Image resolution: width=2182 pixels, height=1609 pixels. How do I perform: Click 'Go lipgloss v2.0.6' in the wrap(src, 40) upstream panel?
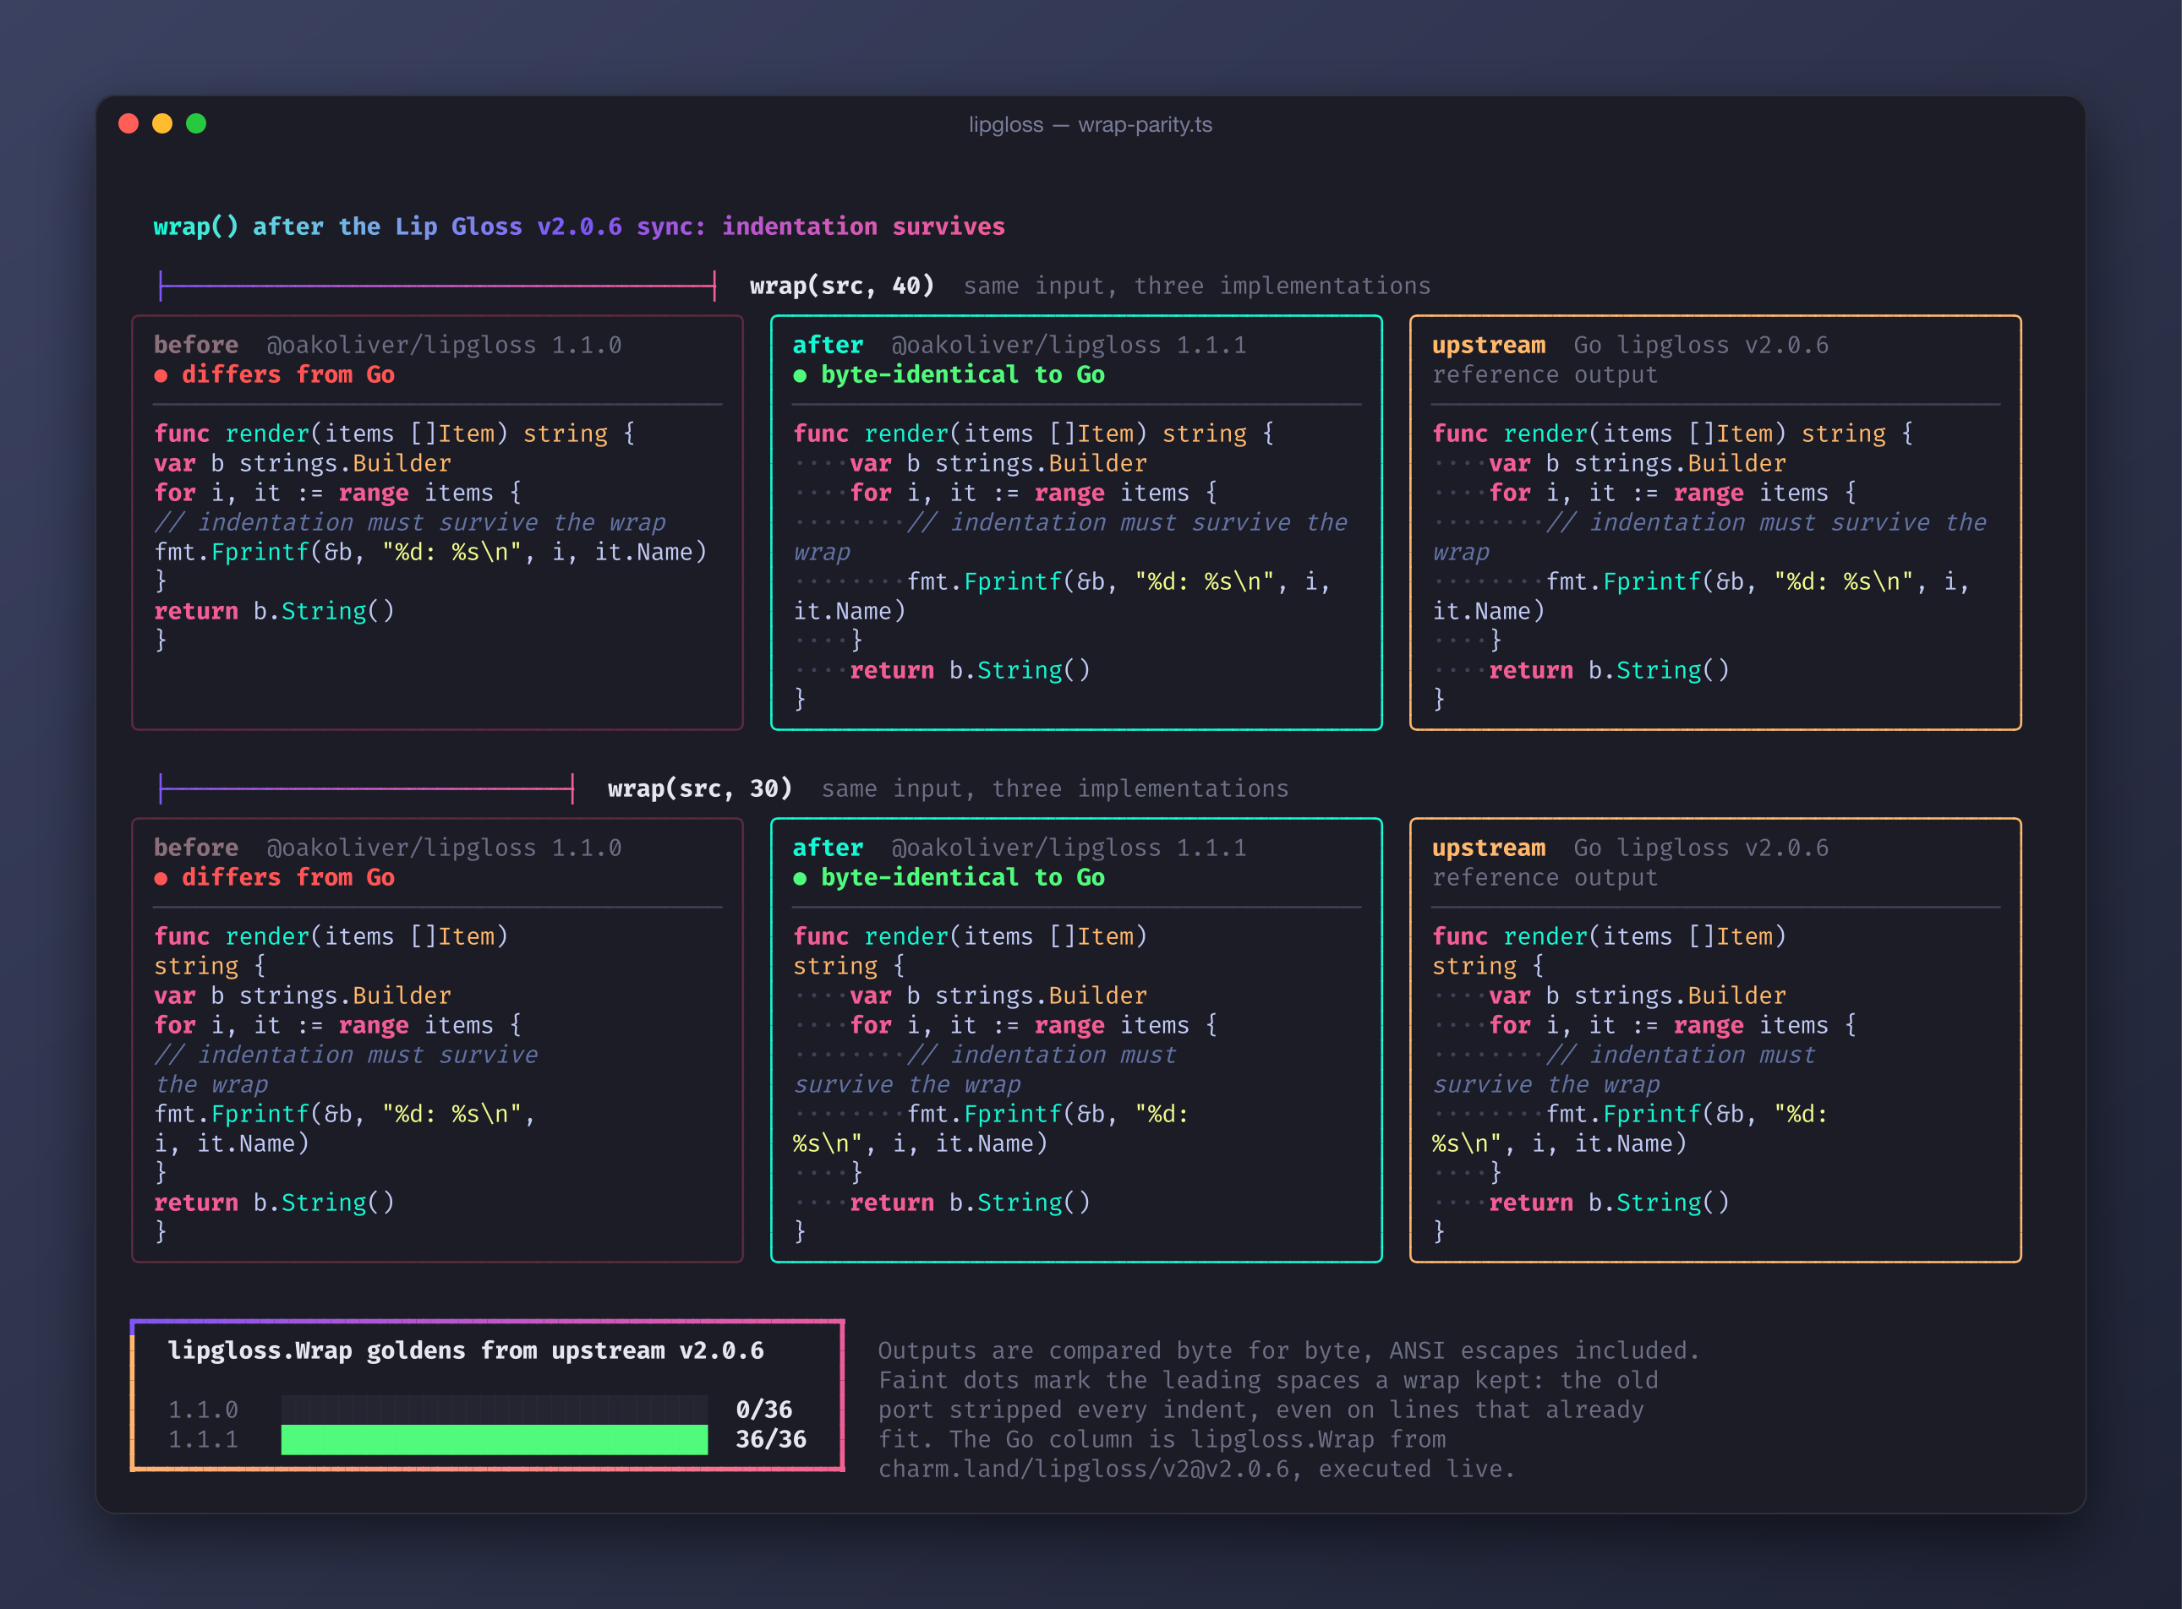tap(1701, 346)
